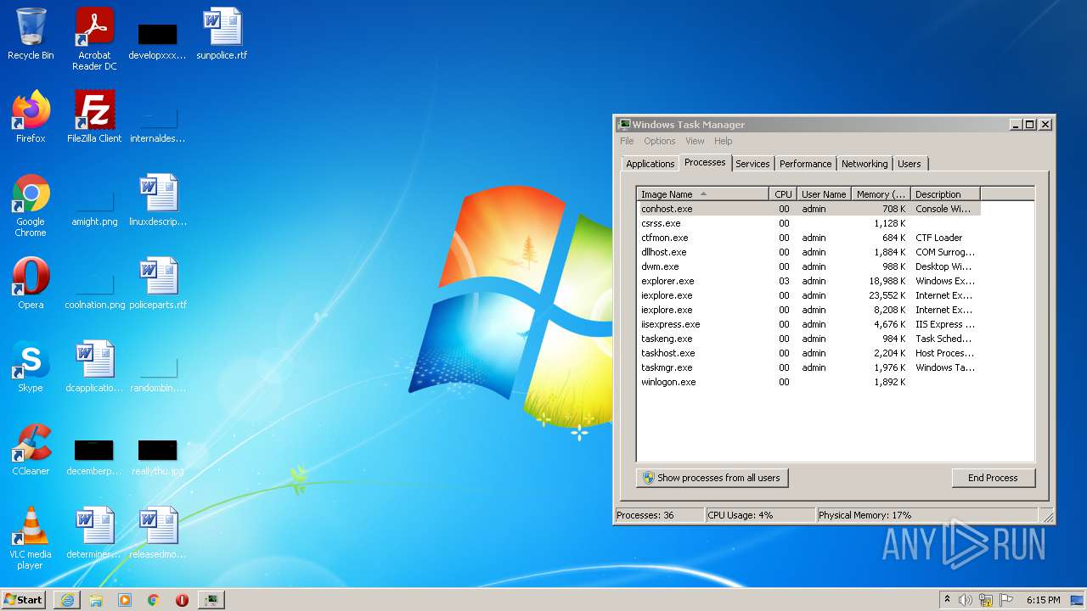Viewport: 1087px width, 611px height.
Task: Select the taskhost.exe process row
Action: coord(809,353)
